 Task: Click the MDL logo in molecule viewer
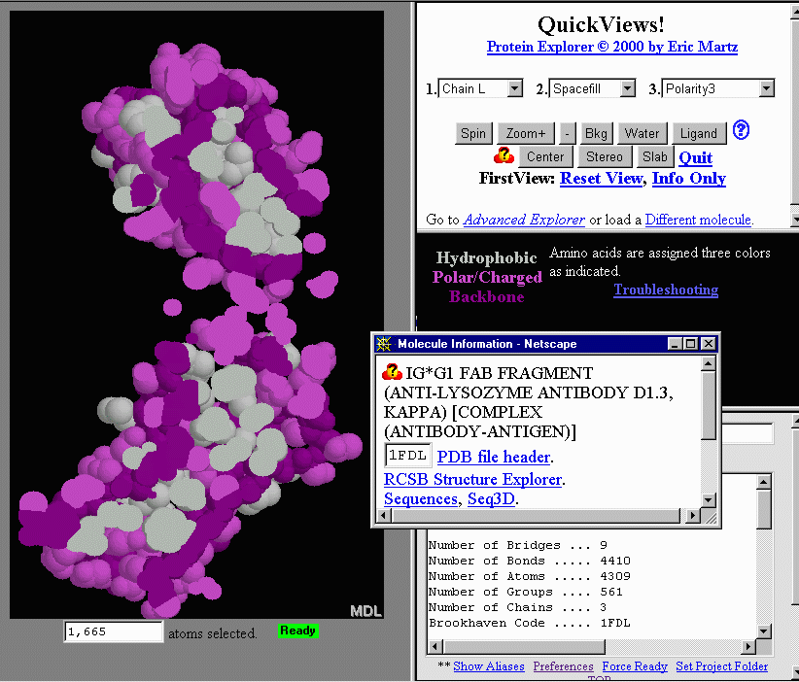click(x=365, y=610)
